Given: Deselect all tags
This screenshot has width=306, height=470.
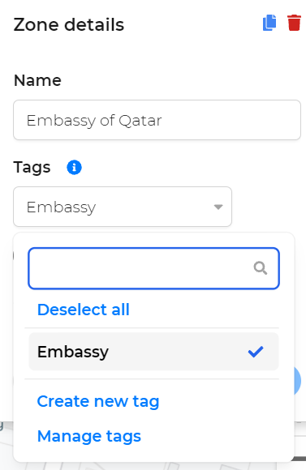Looking at the screenshot, I should click(x=84, y=310).
